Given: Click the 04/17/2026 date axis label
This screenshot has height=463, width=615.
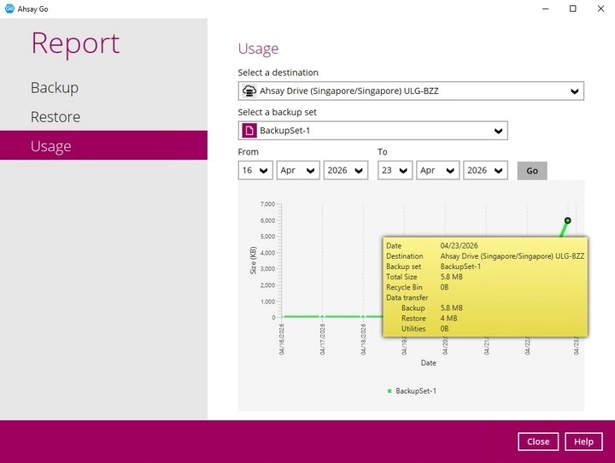Looking at the screenshot, I should coord(322,339).
